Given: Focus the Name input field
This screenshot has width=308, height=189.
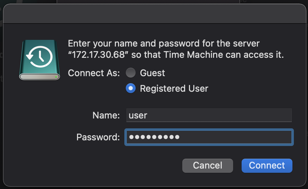Looking at the screenshot, I should click(x=209, y=115).
